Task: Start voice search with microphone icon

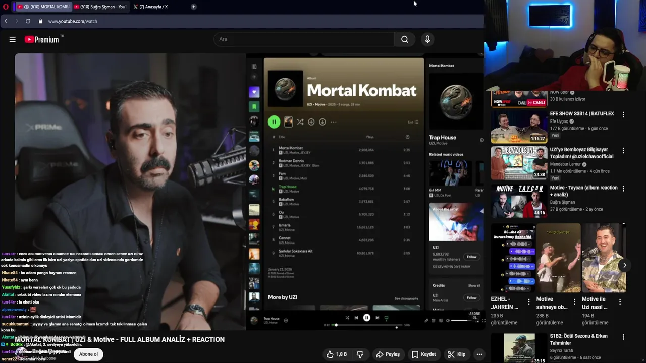Action: [x=427, y=39]
